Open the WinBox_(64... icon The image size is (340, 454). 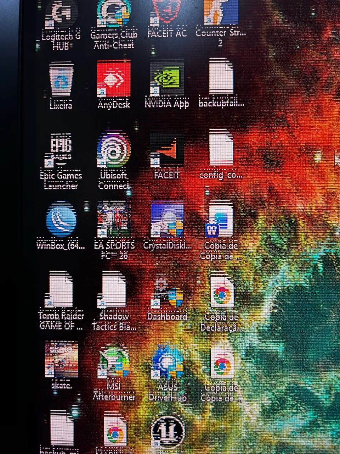[x=61, y=220]
